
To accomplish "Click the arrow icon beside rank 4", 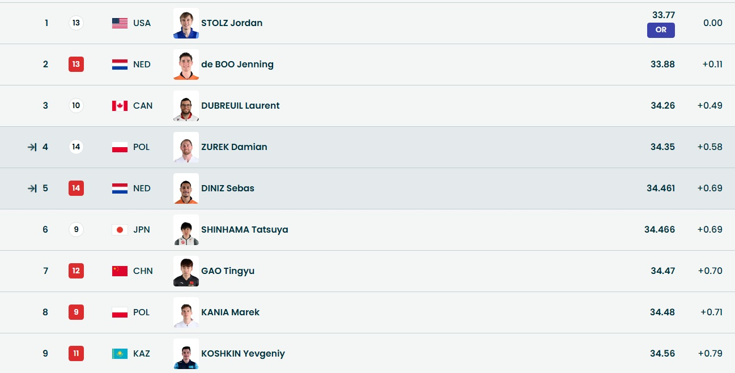I will pos(32,147).
